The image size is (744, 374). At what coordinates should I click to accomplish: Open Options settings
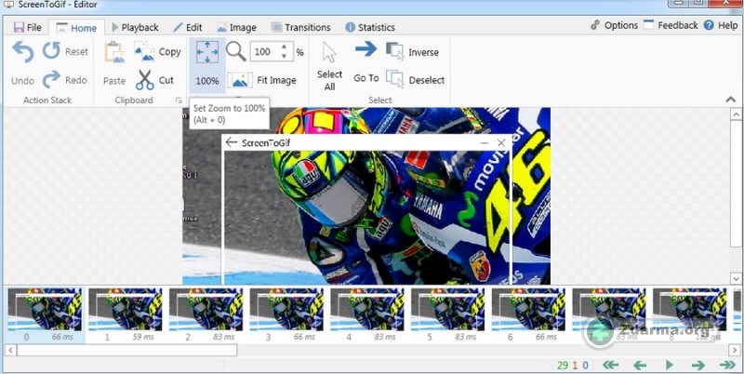coord(614,25)
